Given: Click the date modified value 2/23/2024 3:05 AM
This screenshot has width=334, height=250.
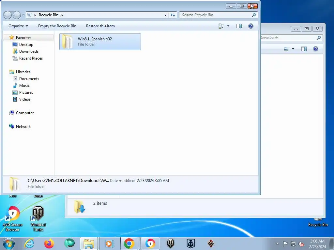Looking at the screenshot, I should [153, 180].
